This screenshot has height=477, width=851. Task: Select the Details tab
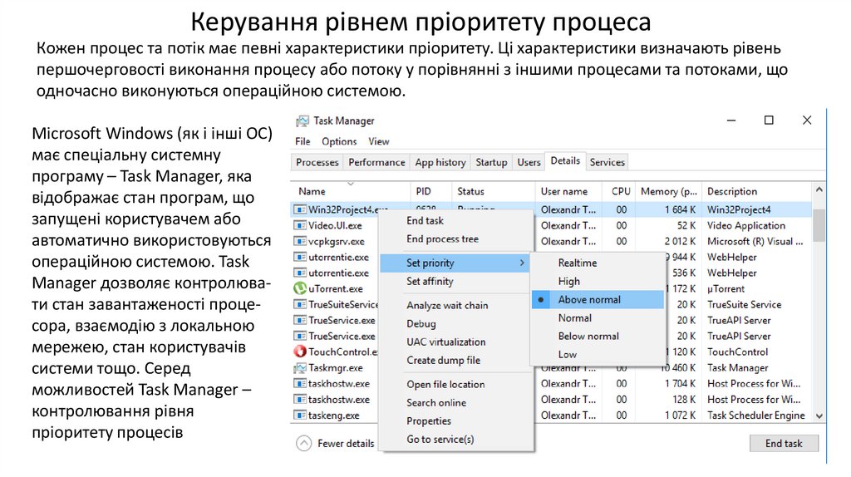tap(565, 161)
